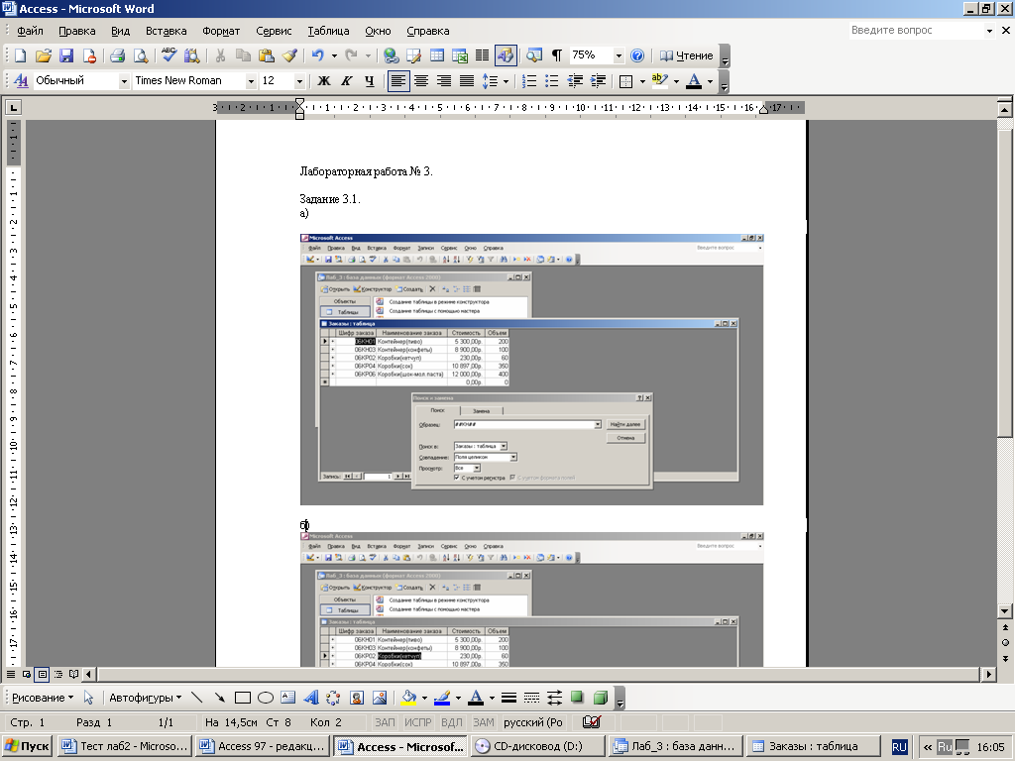The width and height of the screenshot is (1015, 761).
Task: Insert WordArt object
Action: click(310, 698)
